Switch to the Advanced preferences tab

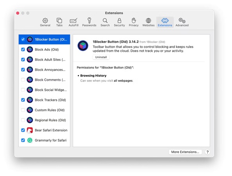coord(182,22)
